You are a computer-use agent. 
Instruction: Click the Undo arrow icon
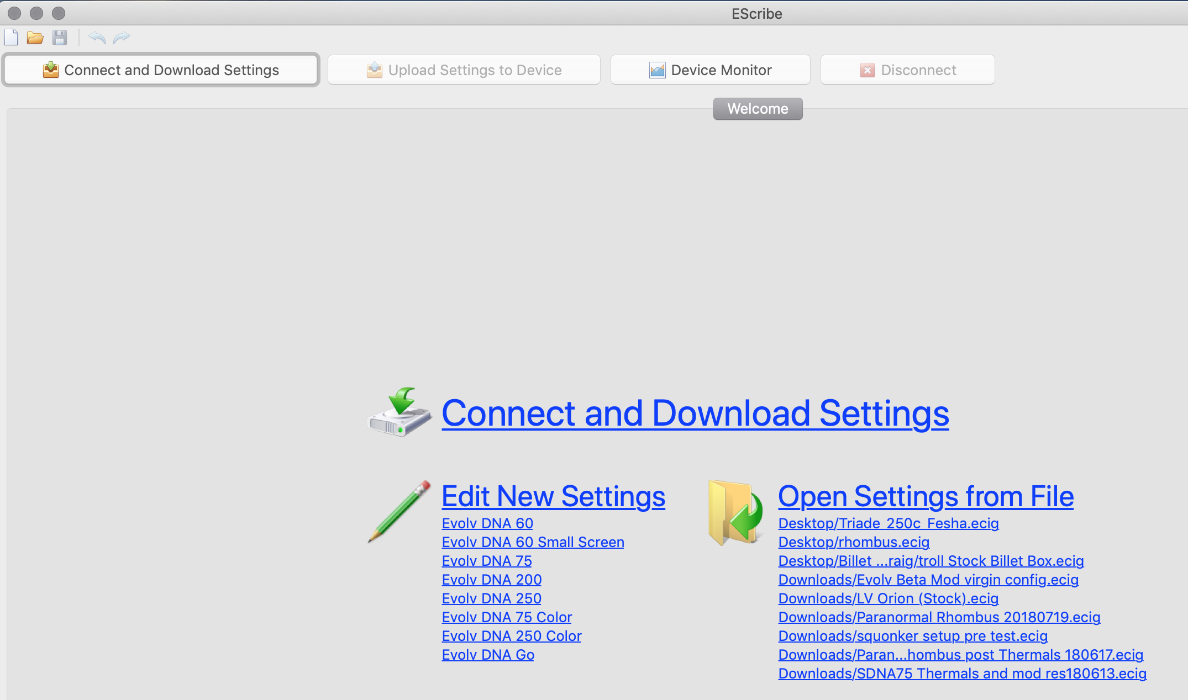tap(97, 38)
